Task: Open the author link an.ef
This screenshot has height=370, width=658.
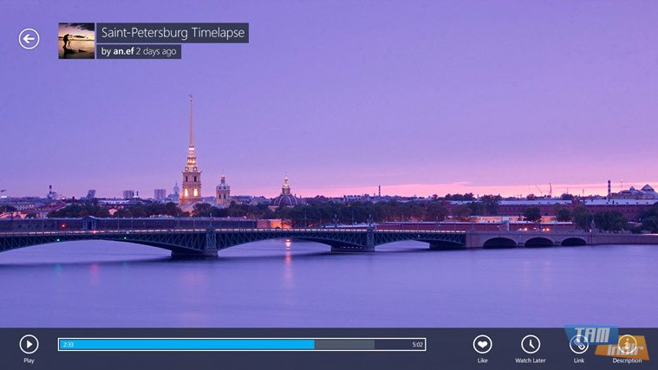Action: [123, 52]
